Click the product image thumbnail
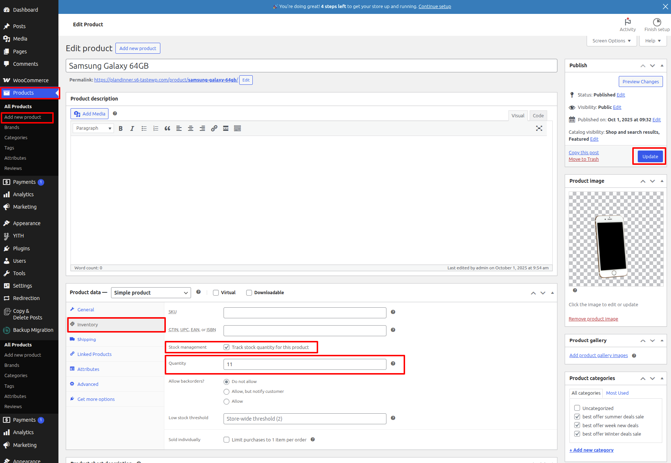The height and width of the screenshot is (463, 671). click(x=616, y=239)
